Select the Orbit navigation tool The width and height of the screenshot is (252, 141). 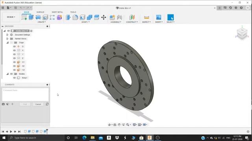(x=109, y=125)
